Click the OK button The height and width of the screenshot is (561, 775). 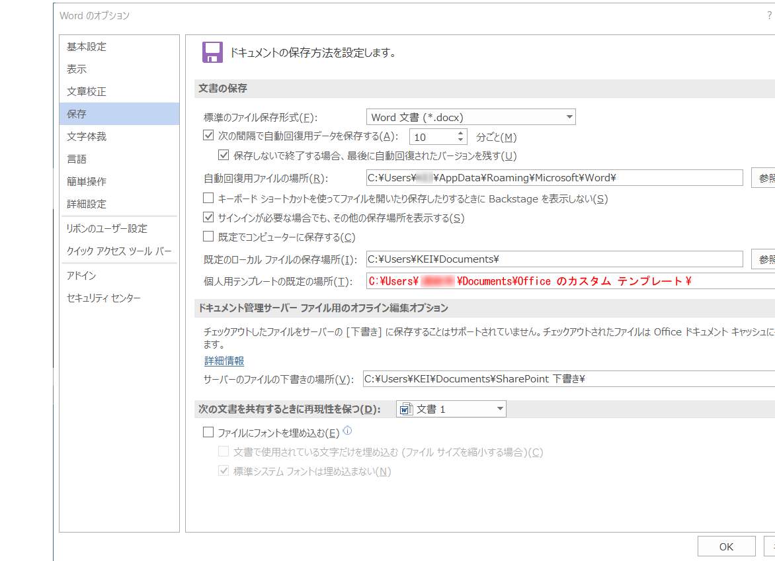[x=726, y=546]
